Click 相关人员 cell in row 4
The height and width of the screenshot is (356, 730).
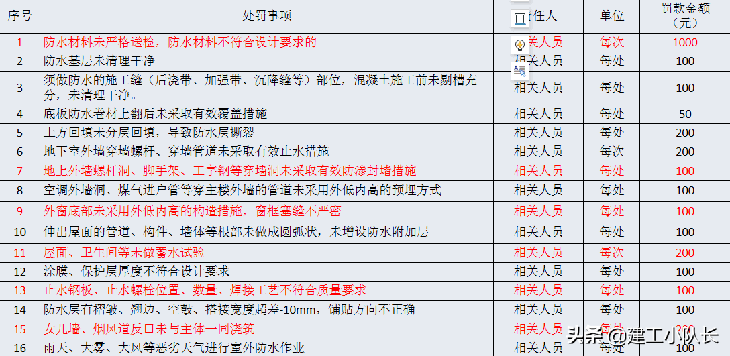[538, 114]
